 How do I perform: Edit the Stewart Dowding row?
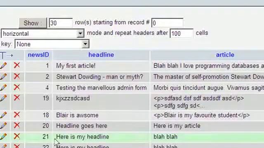tap(3, 76)
